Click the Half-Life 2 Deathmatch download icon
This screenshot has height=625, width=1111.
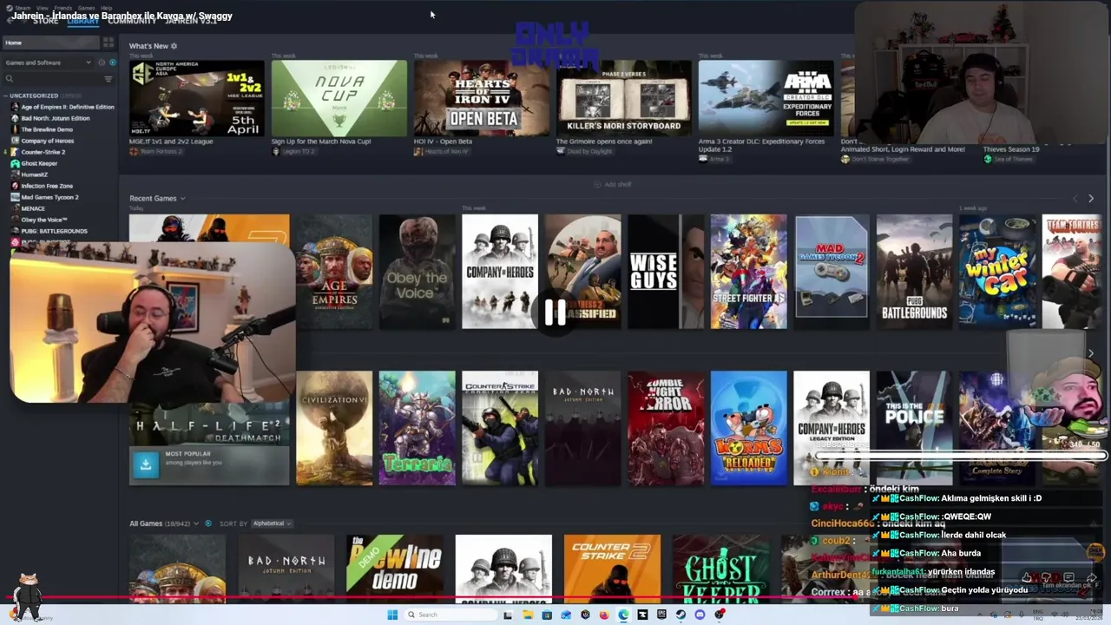pyautogui.click(x=146, y=464)
